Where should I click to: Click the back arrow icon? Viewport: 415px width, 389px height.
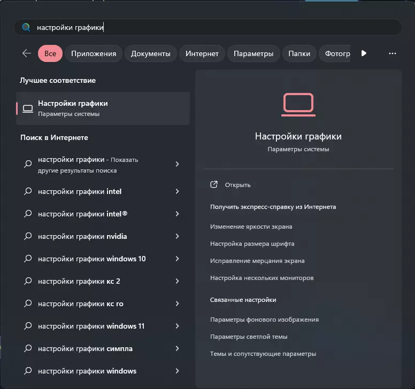click(x=26, y=53)
